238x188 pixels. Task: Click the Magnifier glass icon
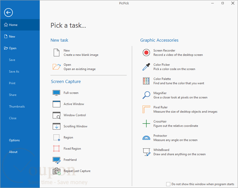tap(146, 95)
